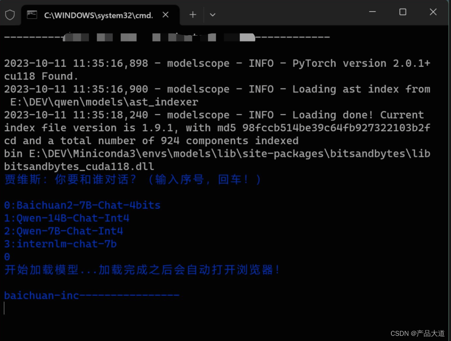Screen dimensions: 451x341
Task: Click the text "924 components indexed"
Action: (229, 141)
